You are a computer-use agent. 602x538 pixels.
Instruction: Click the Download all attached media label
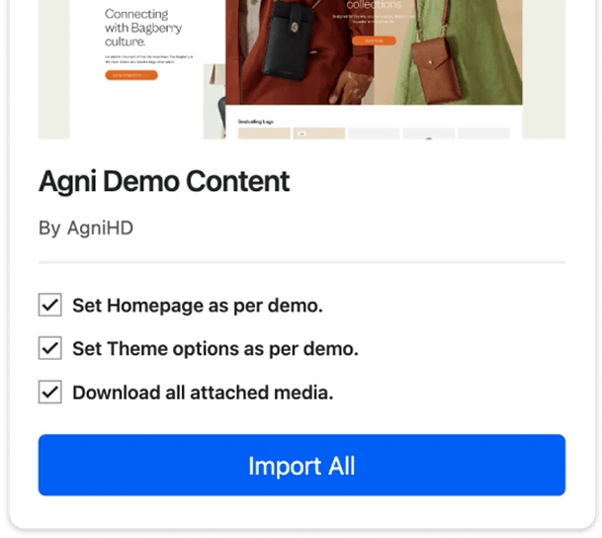(x=203, y=393)
